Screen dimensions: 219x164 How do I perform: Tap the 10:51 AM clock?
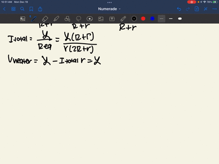pos(6,2)
